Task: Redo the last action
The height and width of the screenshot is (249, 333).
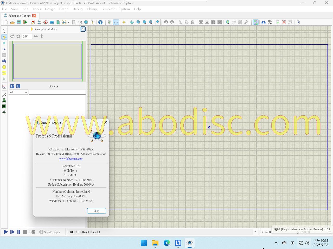Action: pos(172,22)
